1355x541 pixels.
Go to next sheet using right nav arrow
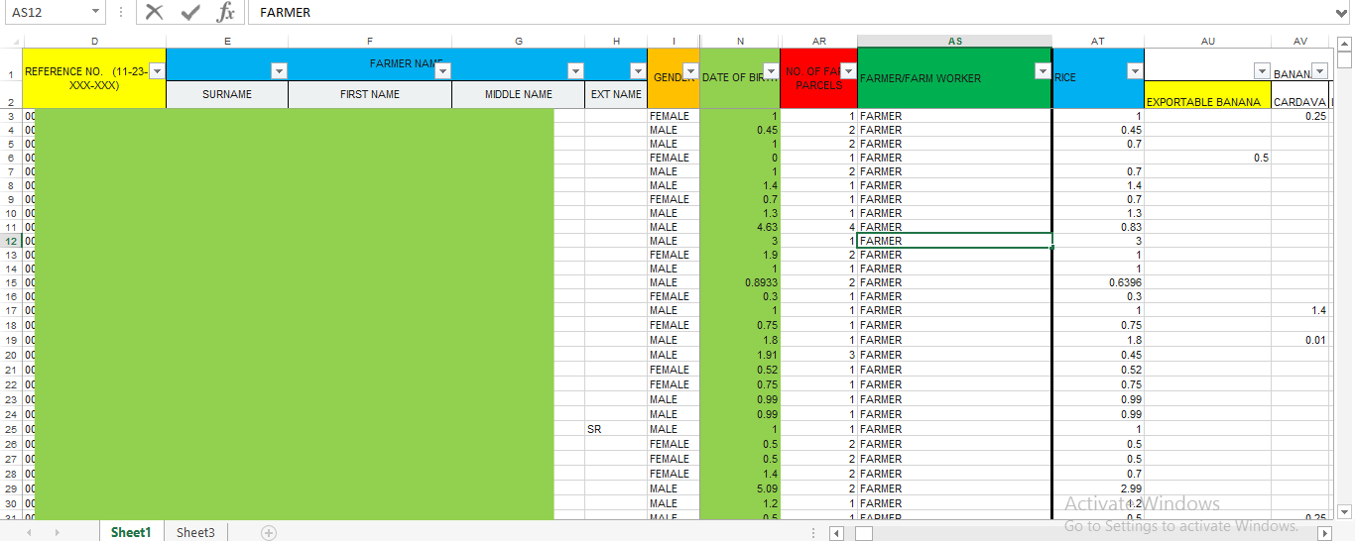click(x=57, y=532)
